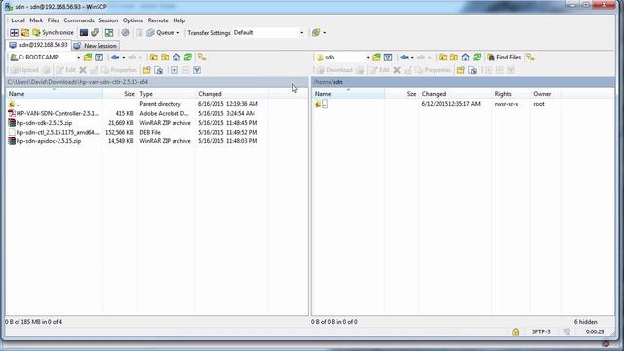Click the local directory tree icon
Image resolution: width=624 pixels, height=351 pixels.
tap(202, 58)
